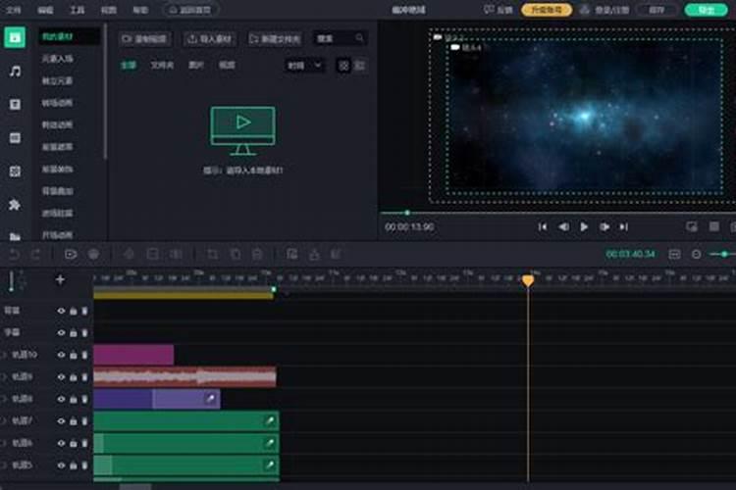Click the new folder button

pos(275,39)
